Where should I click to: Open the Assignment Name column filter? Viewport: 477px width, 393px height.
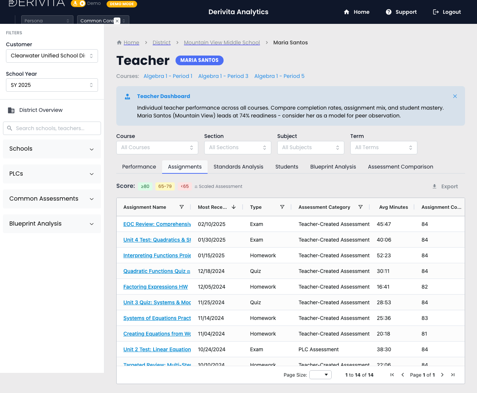(181, 207)
